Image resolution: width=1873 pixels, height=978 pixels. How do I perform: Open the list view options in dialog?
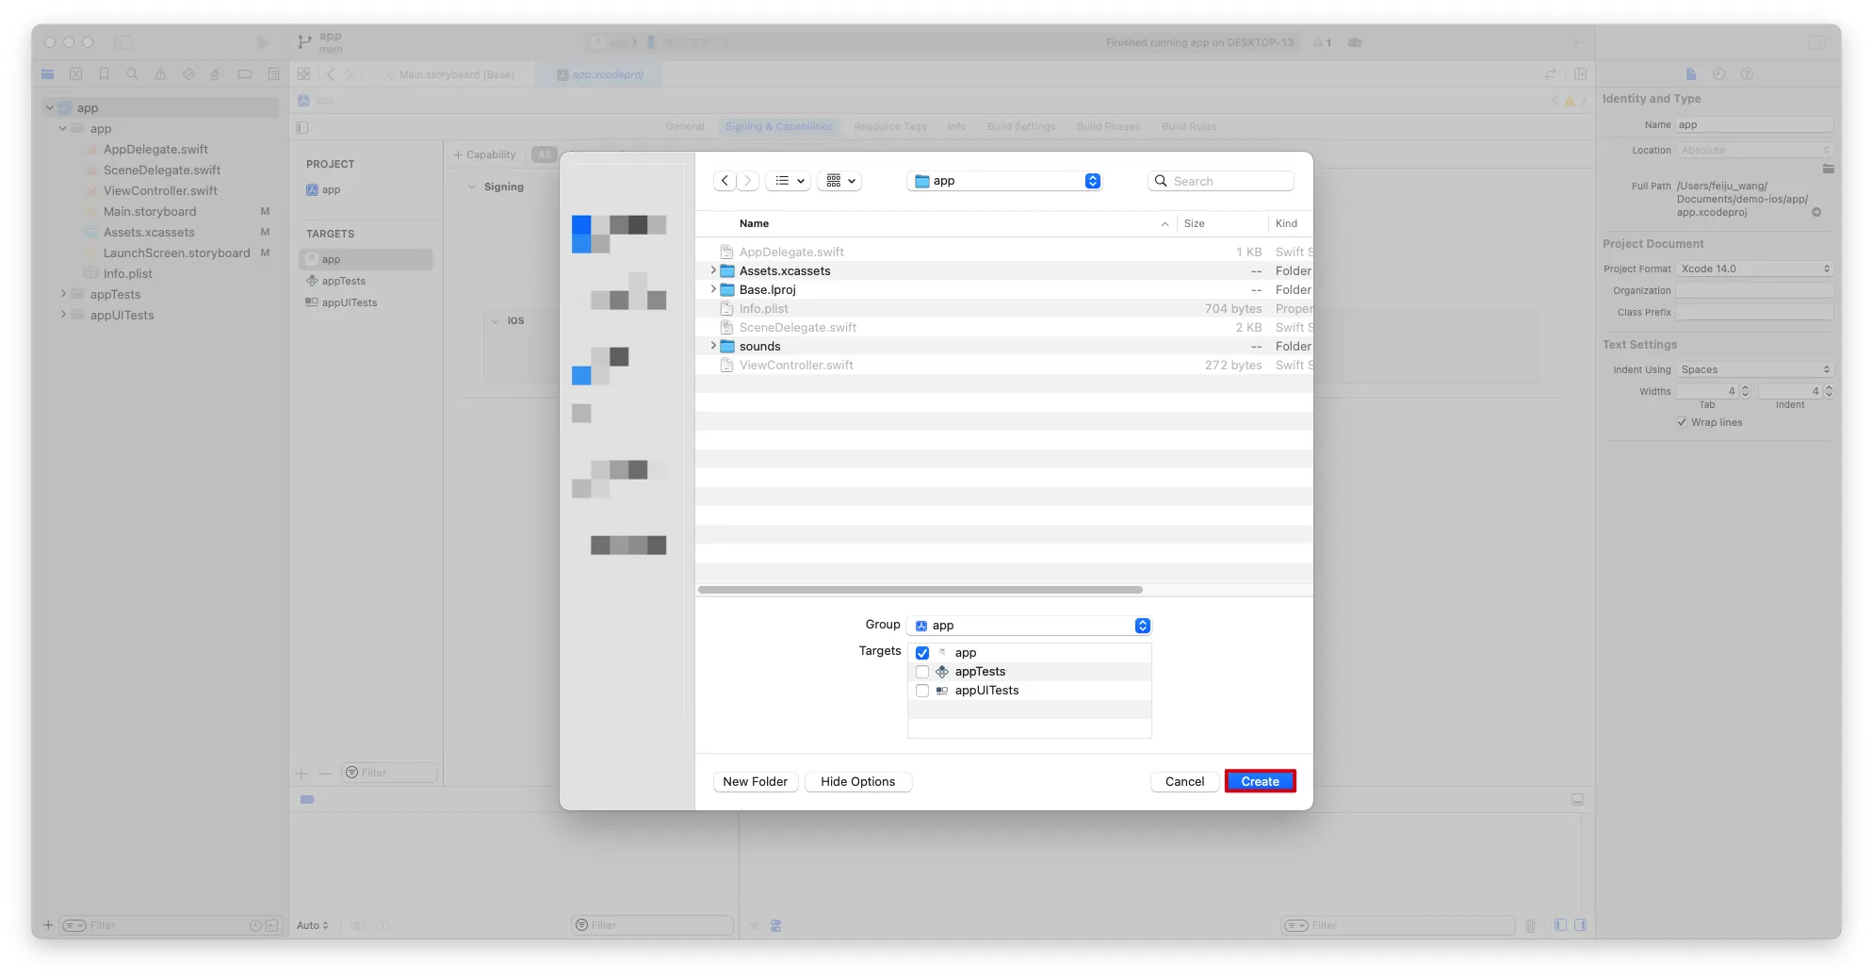[789, 181]
